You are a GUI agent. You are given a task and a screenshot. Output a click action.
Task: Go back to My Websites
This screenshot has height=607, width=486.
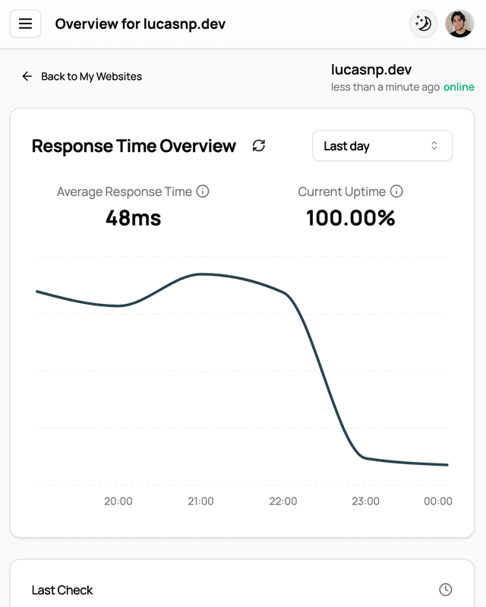click(x=91, y=76)
